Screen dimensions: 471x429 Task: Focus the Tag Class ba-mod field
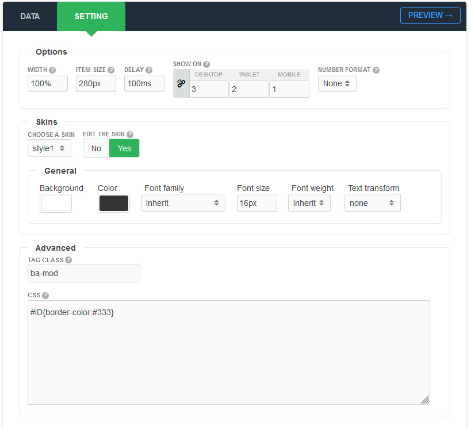pos(84,273)
